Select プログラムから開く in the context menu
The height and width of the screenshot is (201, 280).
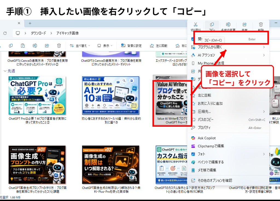pyautogui.click(x=228, y=47)
